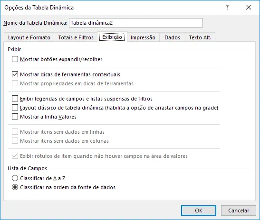Image resolution: width=260 pixels, height=220 pixels.
Task: Choose Classificar na ordem da fonte de dados
Action: pos(15,187)
